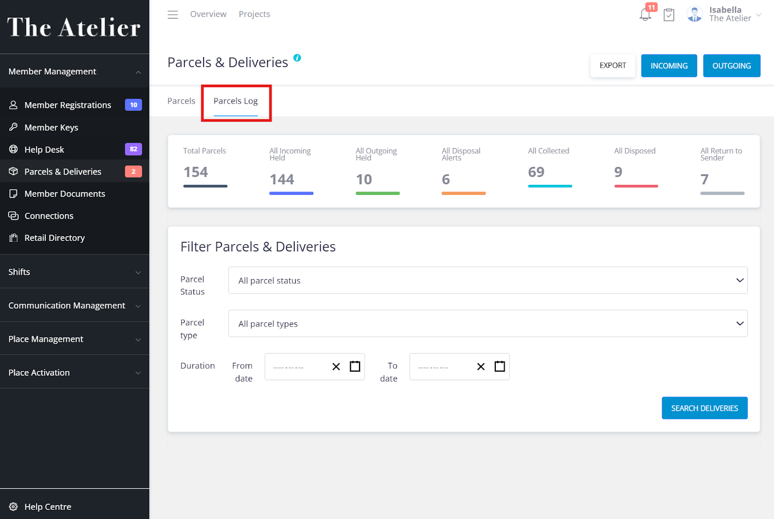Open the From date calendar picker icon
Image resolution: width=774 pixels, height=519 pixels.
pyautogui.click(x=355, y=367)
